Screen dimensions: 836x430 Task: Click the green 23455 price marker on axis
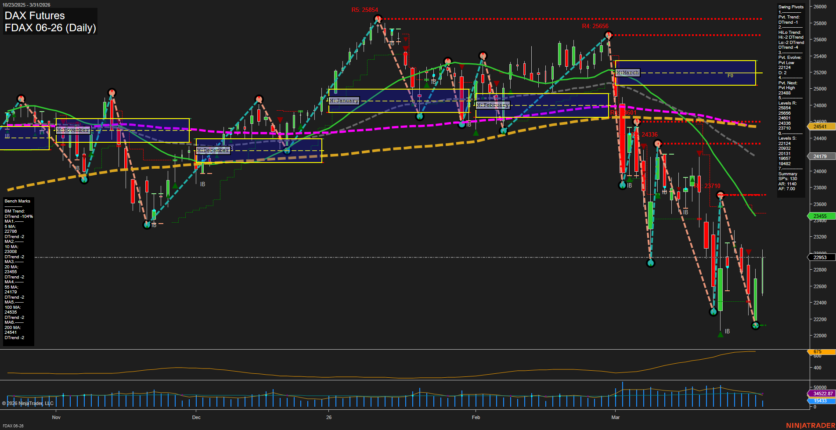pyautogui.click(x=819, y=216)
